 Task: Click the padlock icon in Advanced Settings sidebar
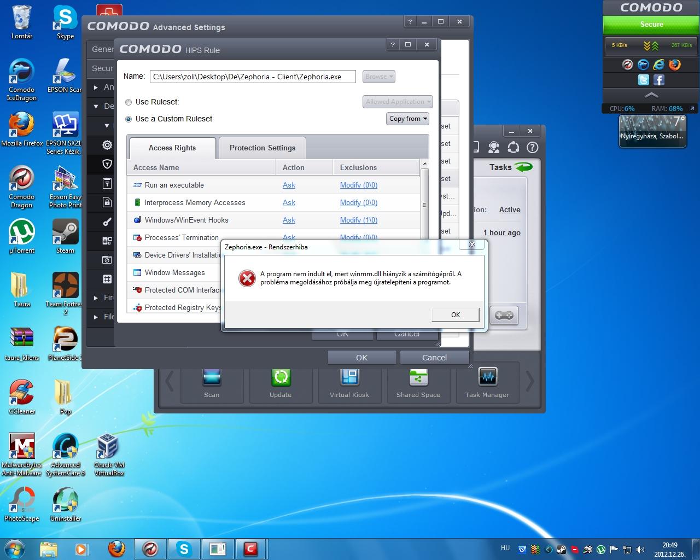107,202
